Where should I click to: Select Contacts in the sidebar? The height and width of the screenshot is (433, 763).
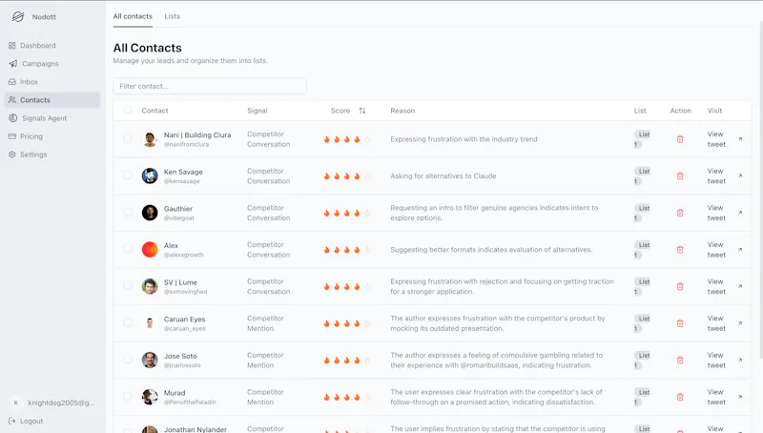52,100
